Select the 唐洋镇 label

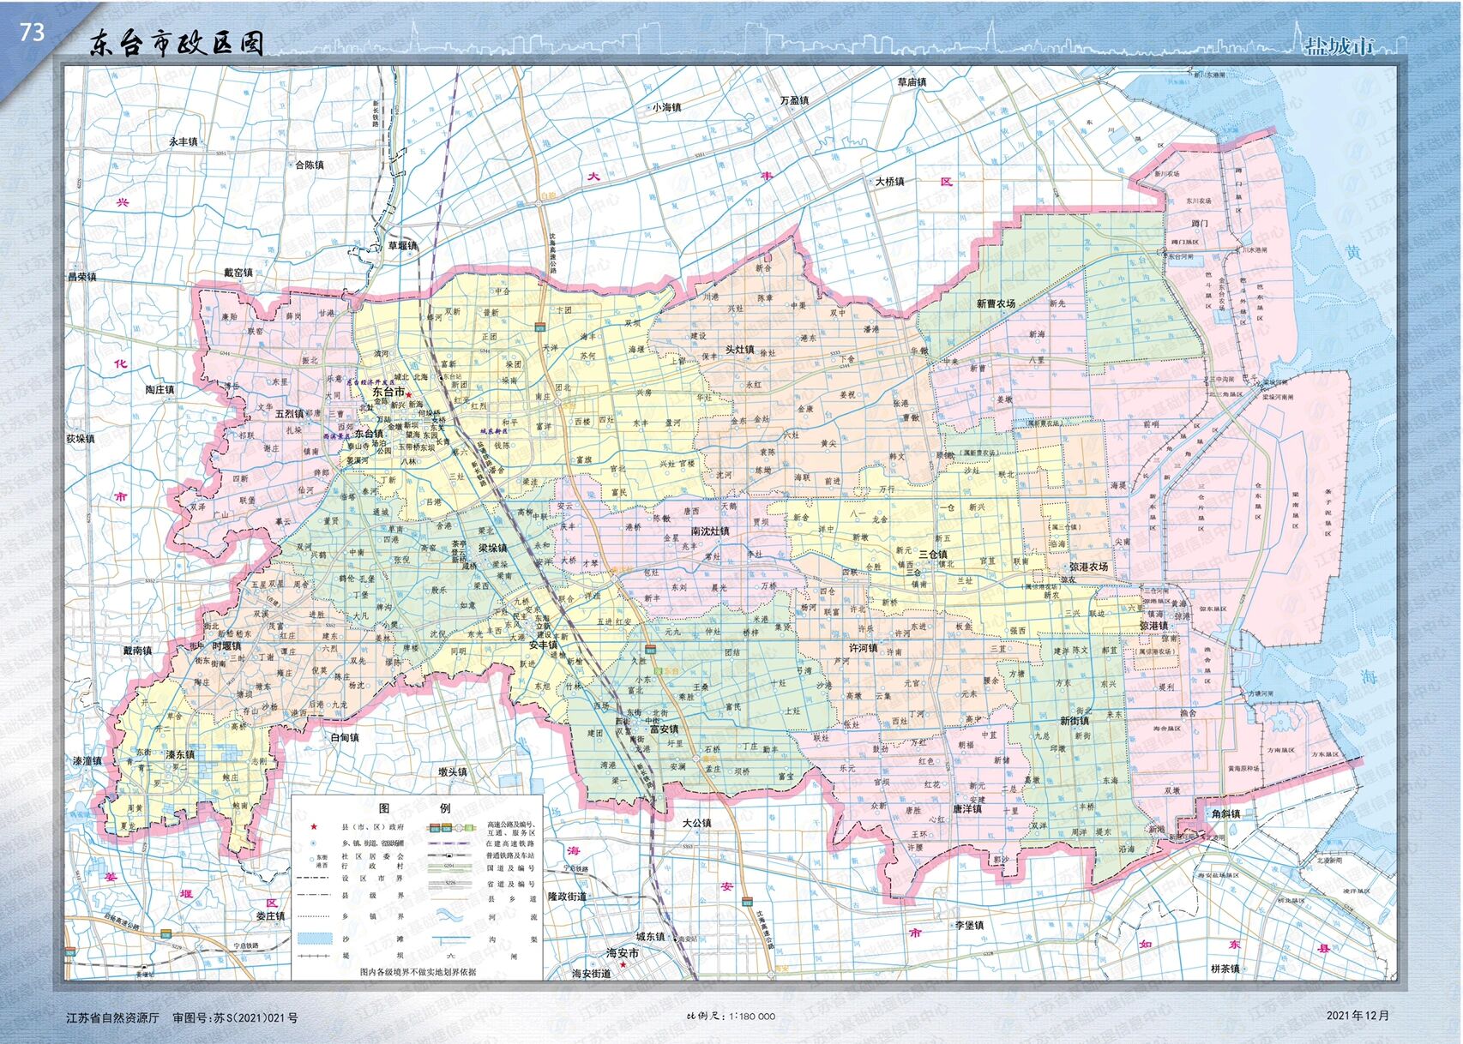tap(967, 809)
